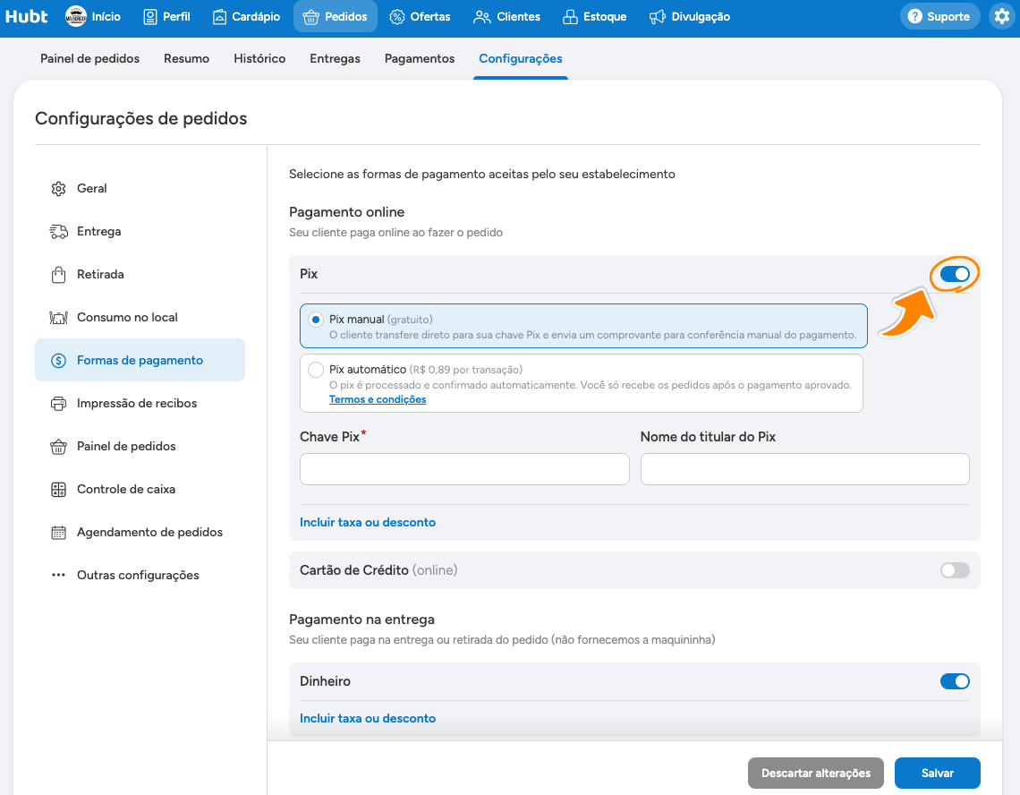
Task: Click the Cardápio menu icon
Action: coord(220,17)
